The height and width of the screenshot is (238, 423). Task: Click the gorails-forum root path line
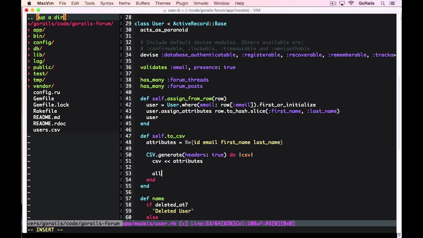[70, 23]
